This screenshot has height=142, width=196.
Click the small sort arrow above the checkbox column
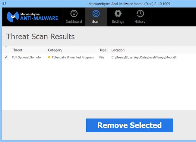(6, 47)
